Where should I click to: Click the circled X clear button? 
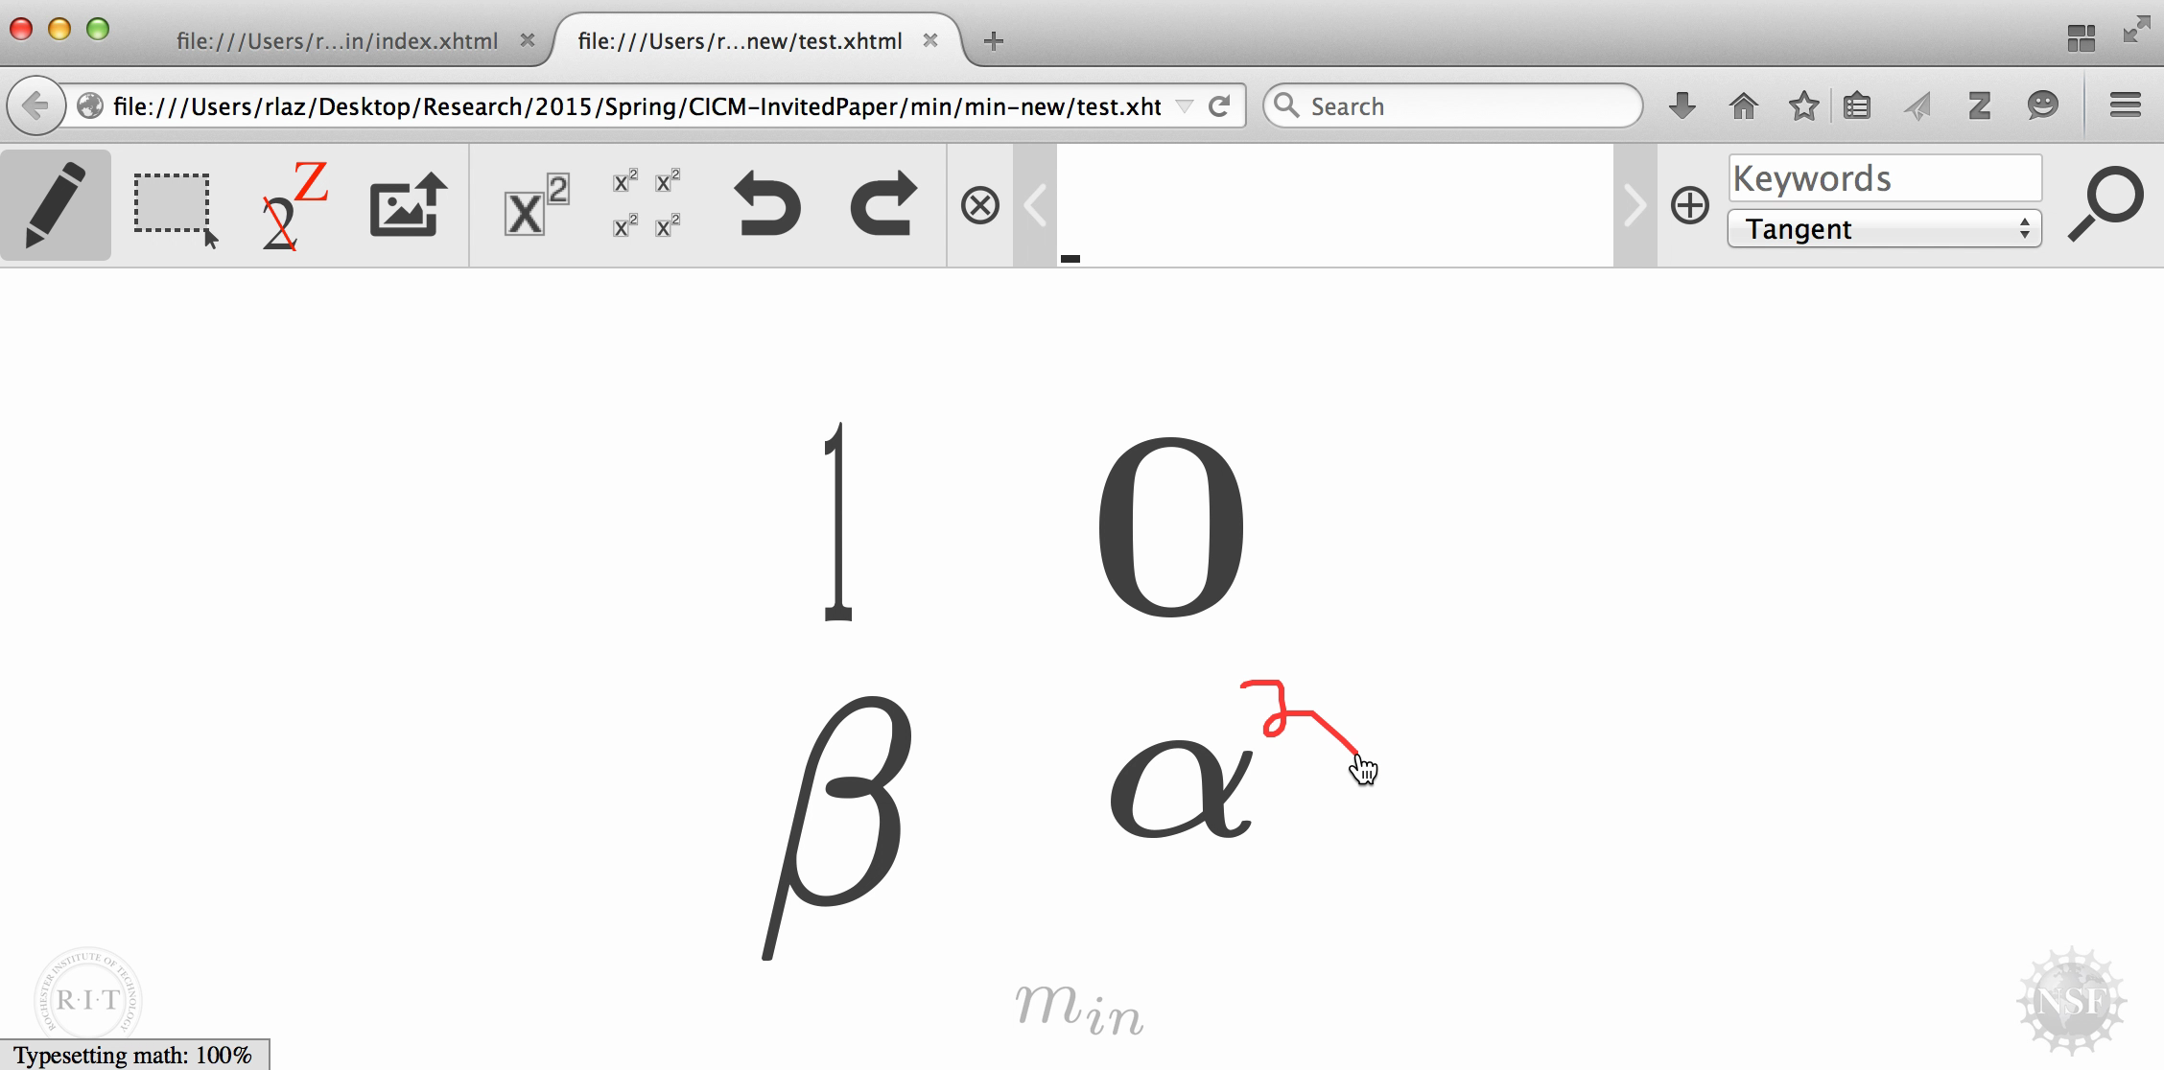tap(979, 205)
